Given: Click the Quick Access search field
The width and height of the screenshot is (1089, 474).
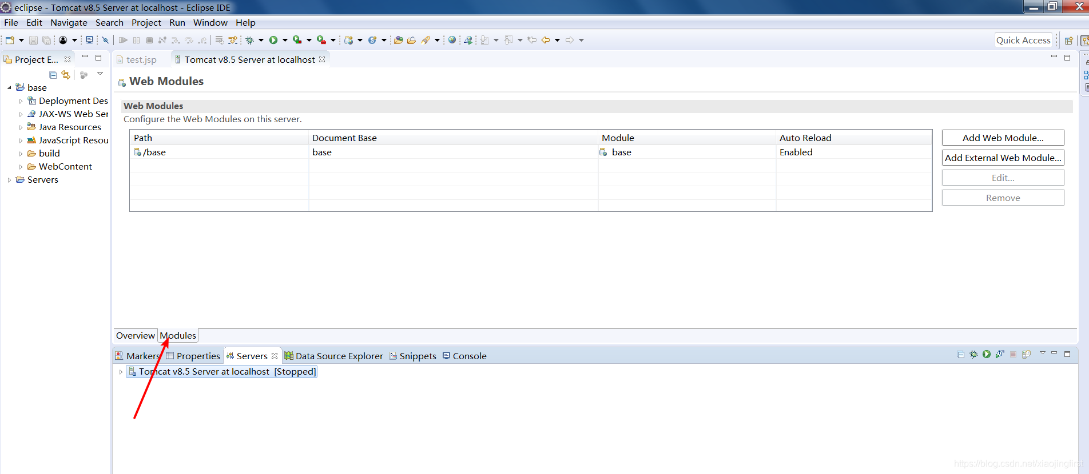Looking at the screenshot, I should tap(1023, 40).
